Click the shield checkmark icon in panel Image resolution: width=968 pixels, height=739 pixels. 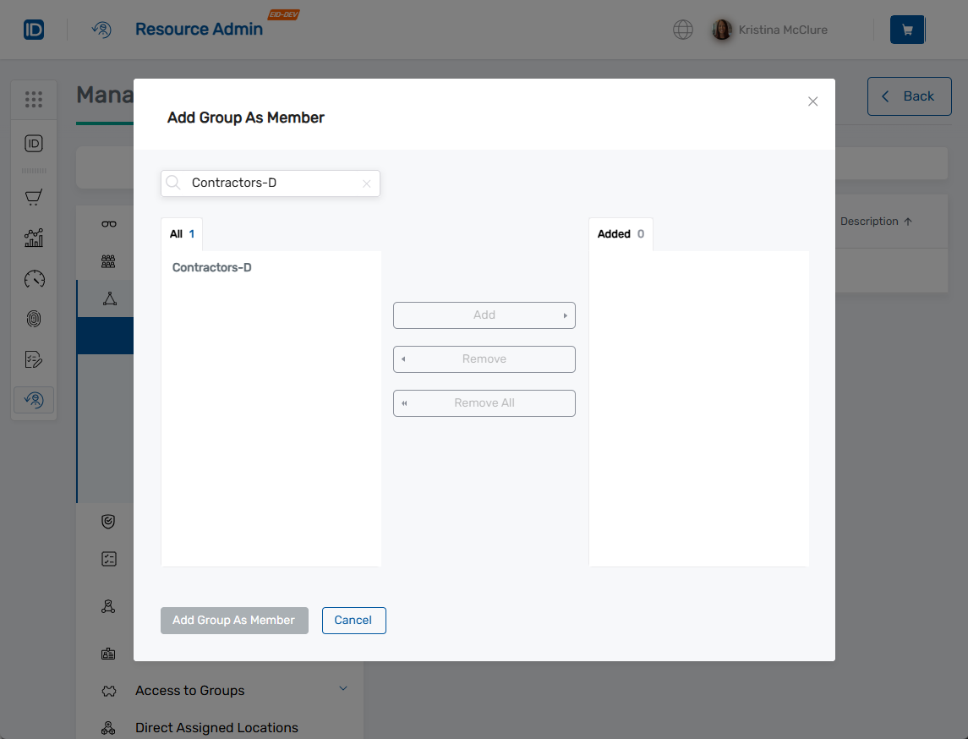(x=107, y=521)
